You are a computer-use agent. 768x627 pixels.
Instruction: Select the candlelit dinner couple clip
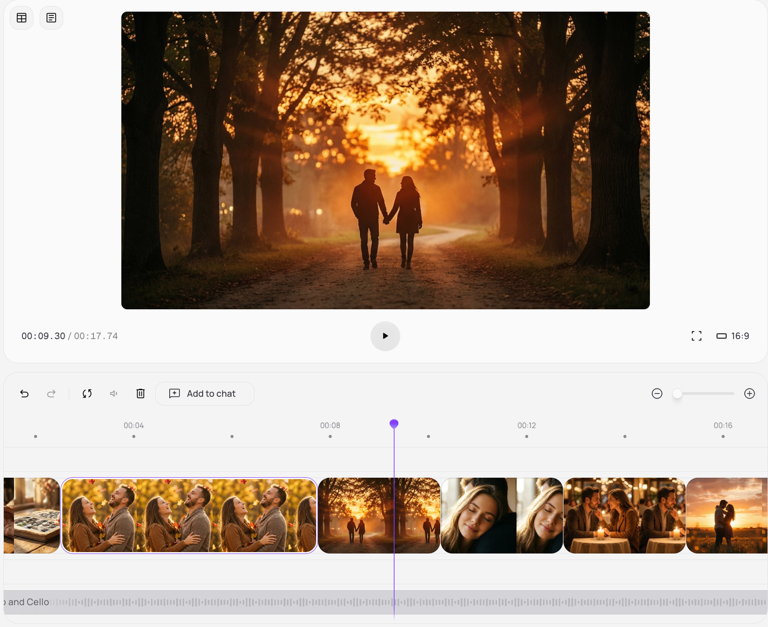pyautogui.click(x=624, y=515)
